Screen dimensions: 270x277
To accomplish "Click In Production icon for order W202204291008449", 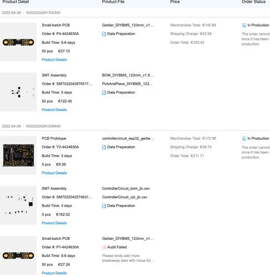I will tap(244, 139).
